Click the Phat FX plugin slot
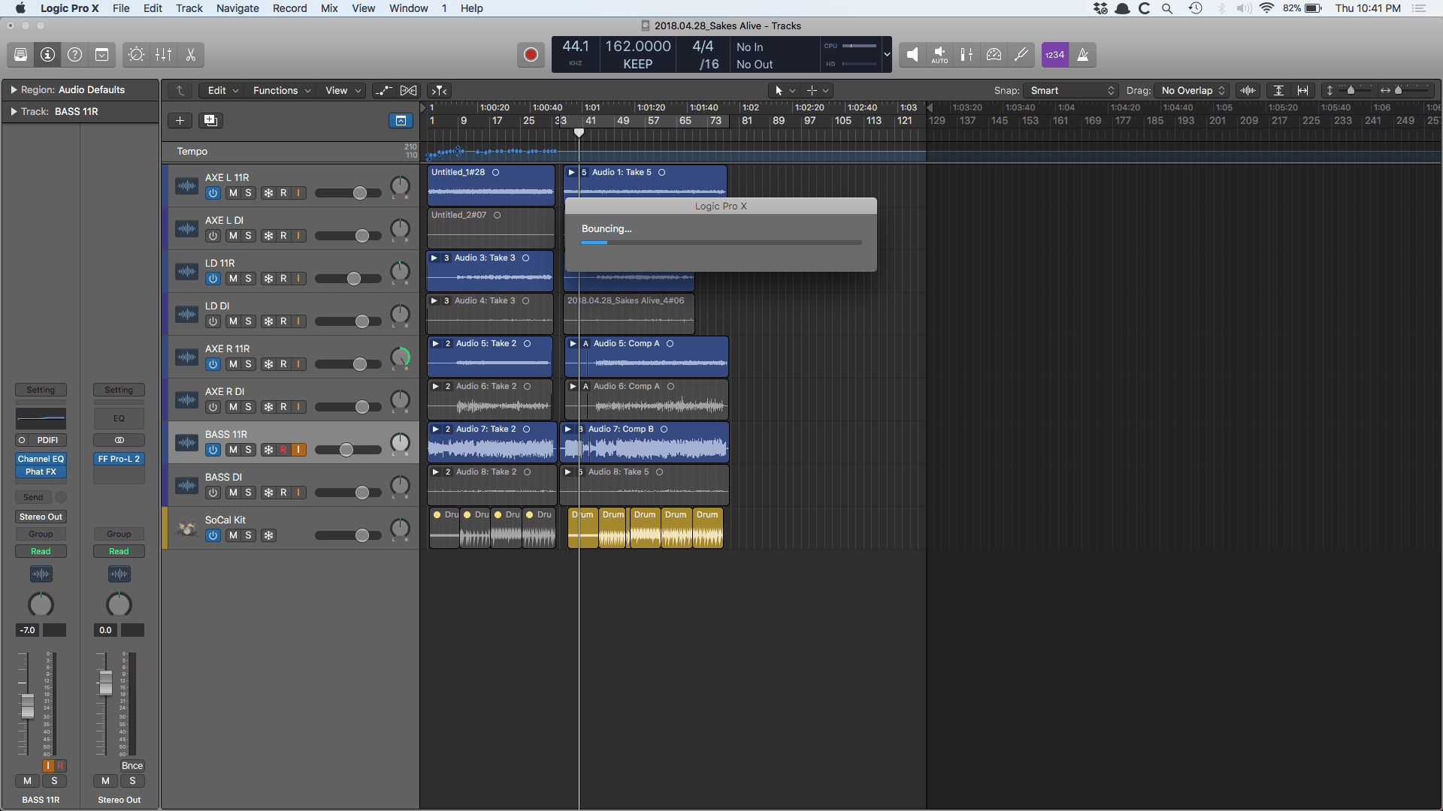 (x=41, y=472)
